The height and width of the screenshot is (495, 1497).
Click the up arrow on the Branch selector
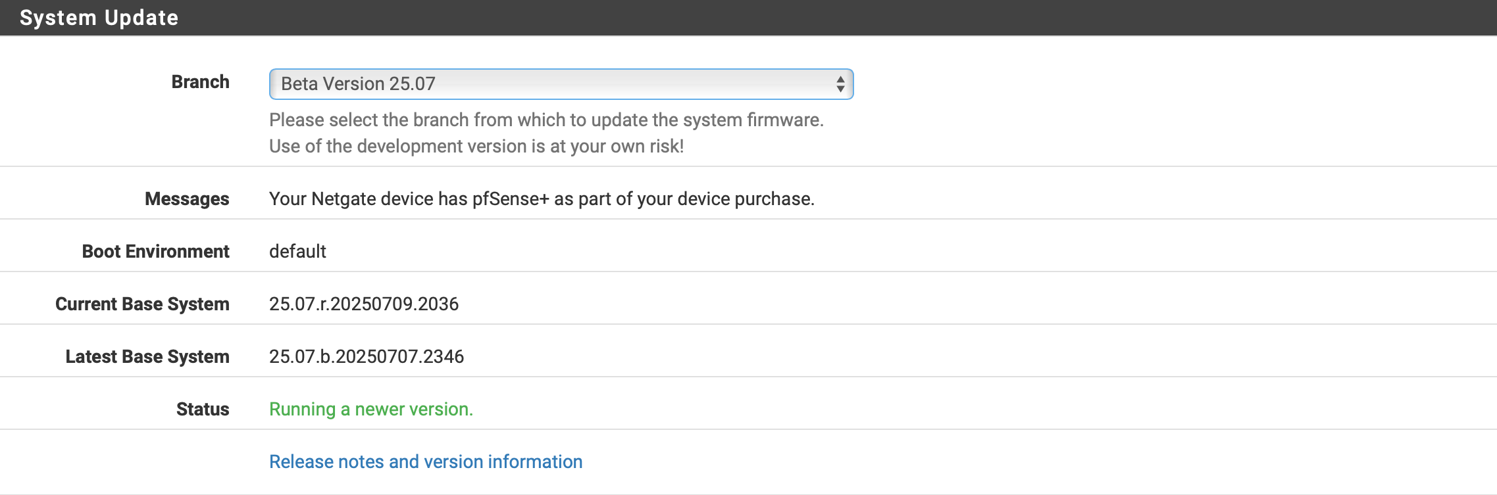pos(840,79)
